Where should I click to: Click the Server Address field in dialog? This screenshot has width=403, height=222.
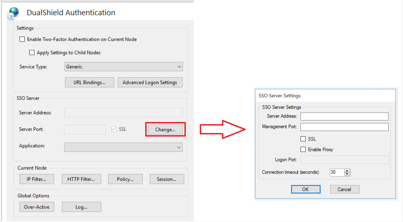pos(344,116)
